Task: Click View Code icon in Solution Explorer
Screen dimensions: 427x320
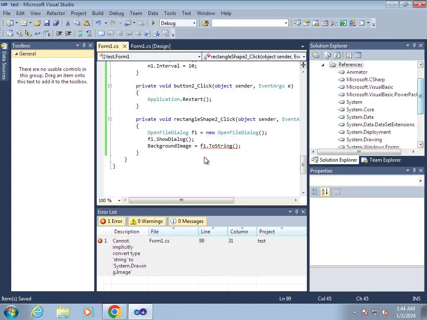Action: (349, 55)
